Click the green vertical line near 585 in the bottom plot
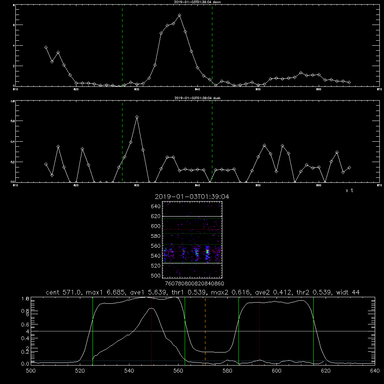Image resolution: width=384 pixels, height=384 pixels. tap(238, 331)
